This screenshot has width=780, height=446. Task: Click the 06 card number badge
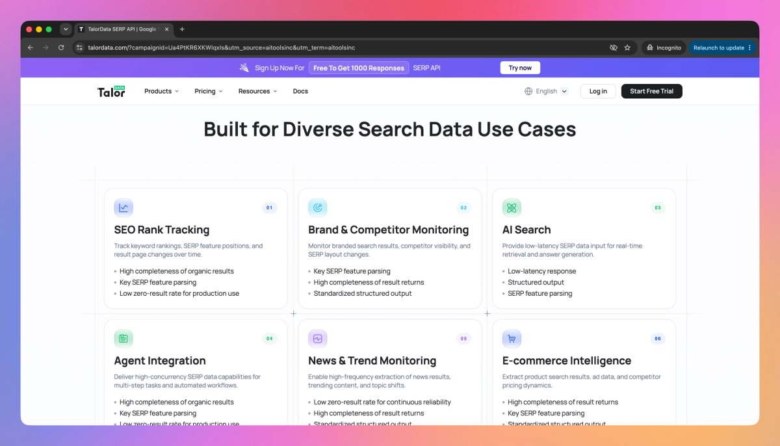pos(658,339)
